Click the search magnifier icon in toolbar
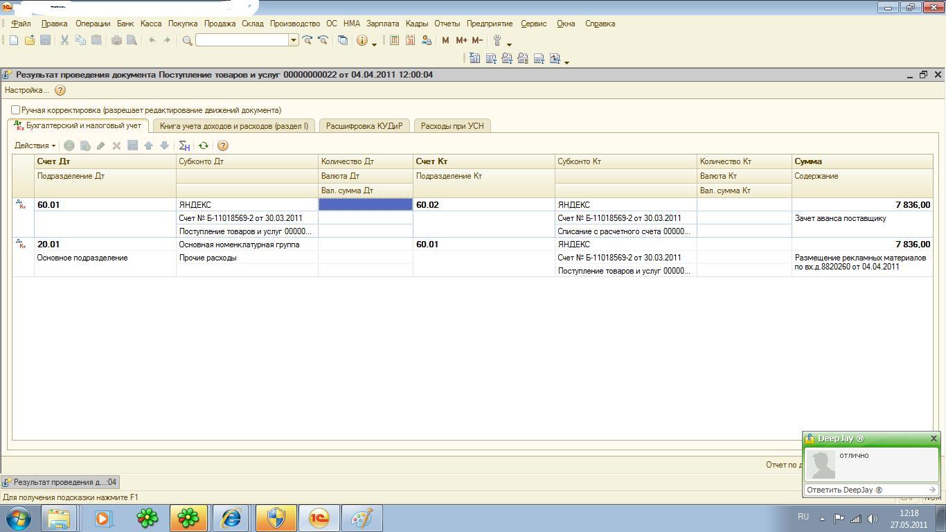The width and height of the screenshot is (946, 532). [187, 40]
